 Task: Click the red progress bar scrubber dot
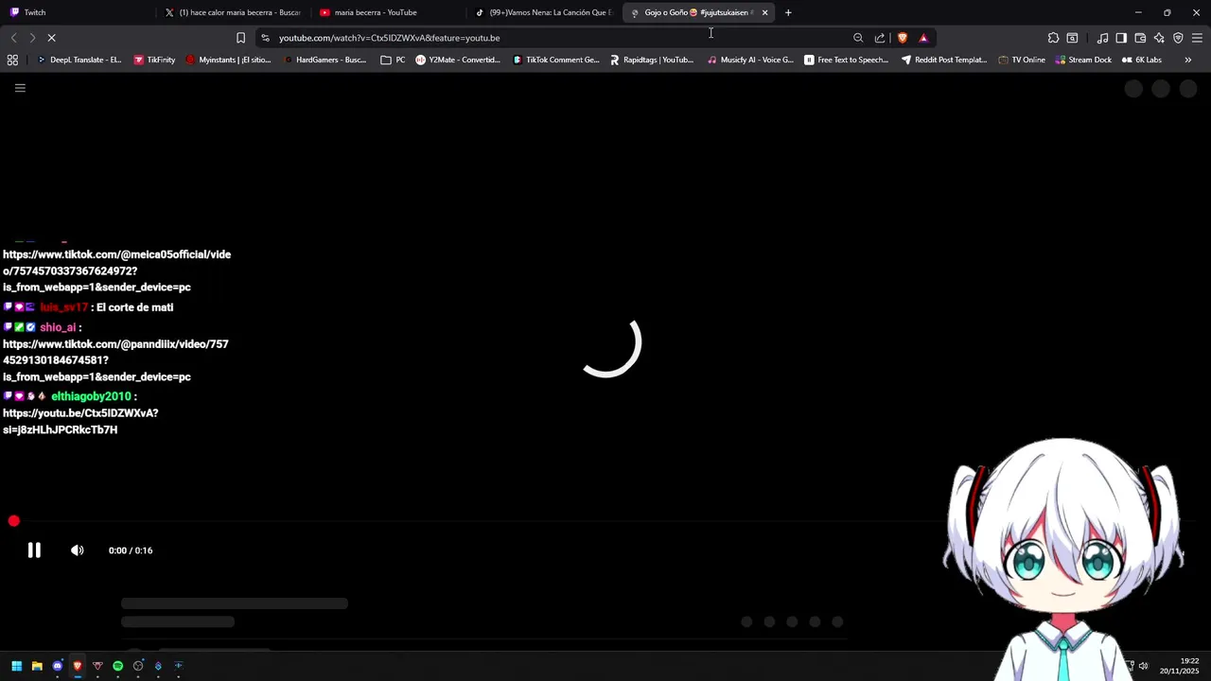[14, 521]
